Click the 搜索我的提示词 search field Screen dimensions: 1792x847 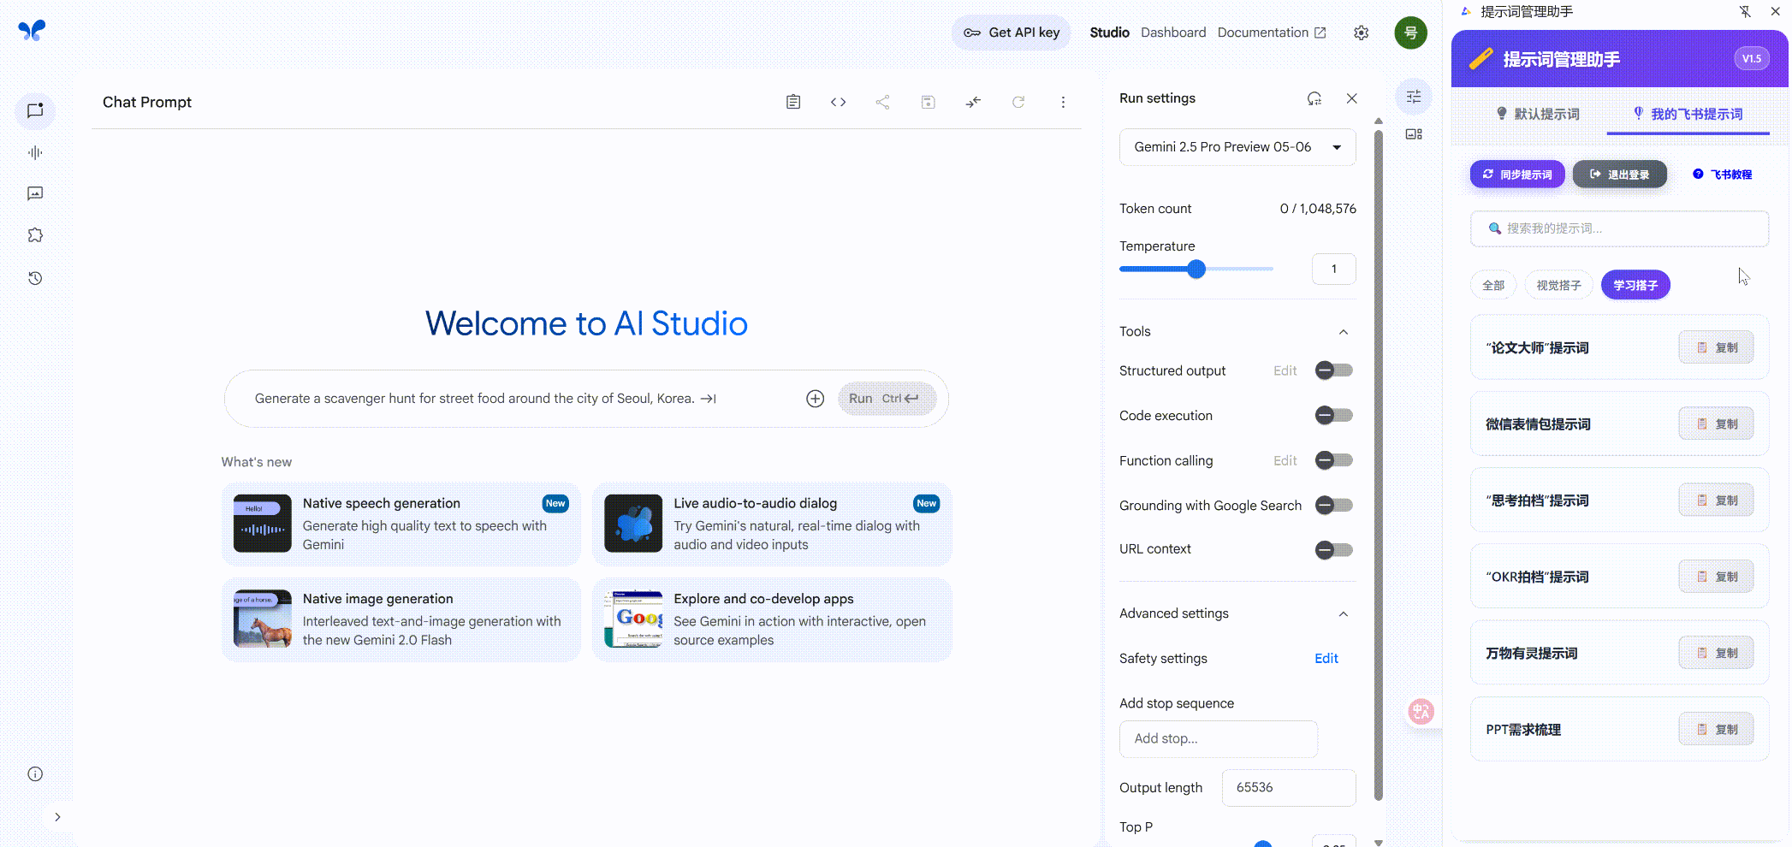(x=1619, y=228)
